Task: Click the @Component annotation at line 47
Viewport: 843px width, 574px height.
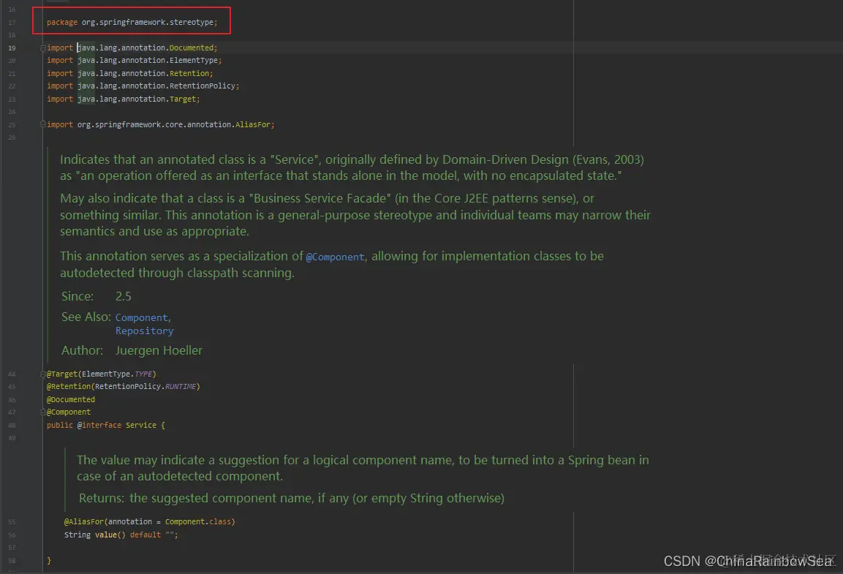Action: click(x=69, y=412)
